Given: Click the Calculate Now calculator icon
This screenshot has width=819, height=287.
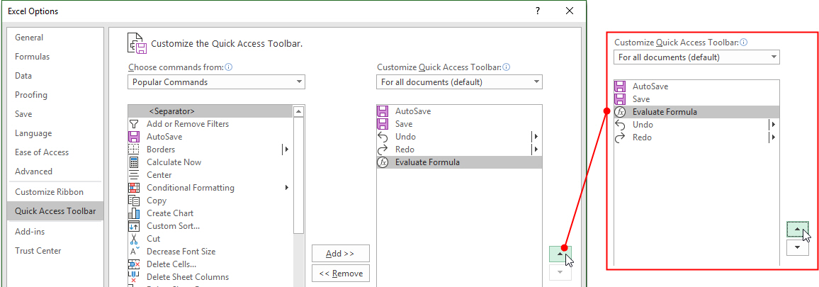Looking at the screenshot, I should tap(134, 162).
